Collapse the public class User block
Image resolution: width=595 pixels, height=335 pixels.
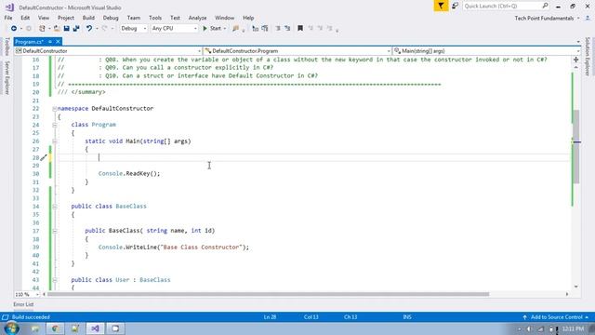click(x=55, y=280)
